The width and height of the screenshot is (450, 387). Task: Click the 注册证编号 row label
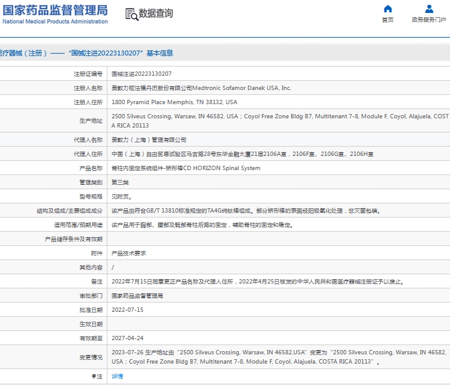pos(88,74)
